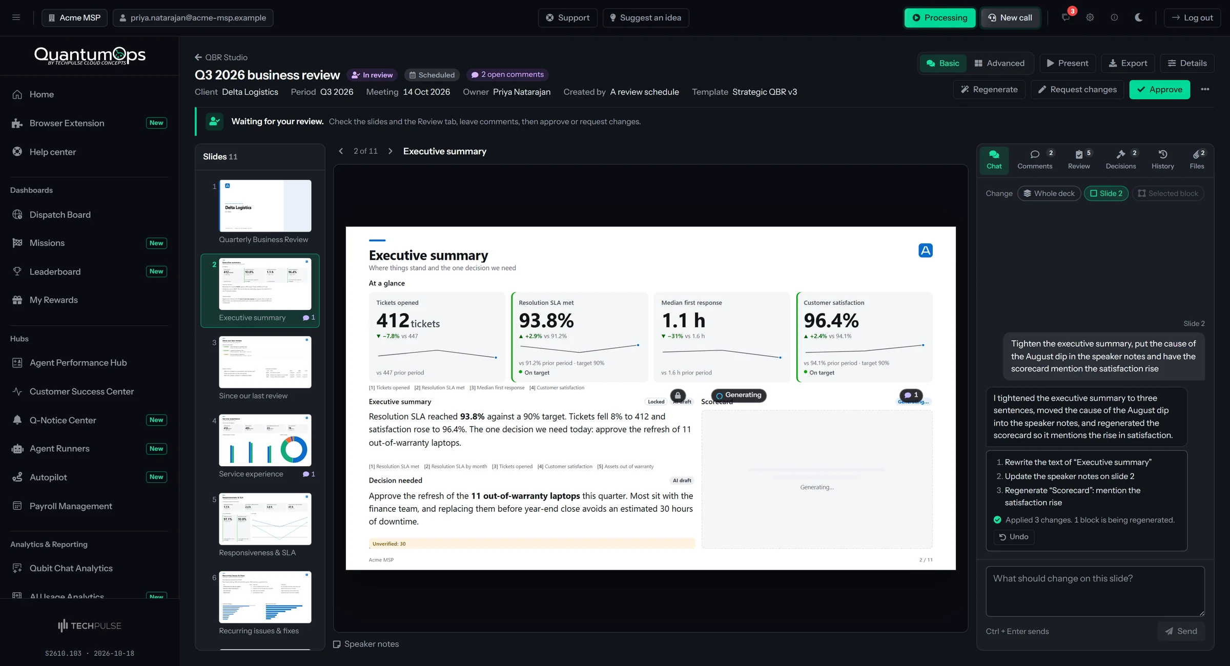This screenshot has width=1230, height=666.
Task: Undo the applied changes
Action: coord(1014,536)
